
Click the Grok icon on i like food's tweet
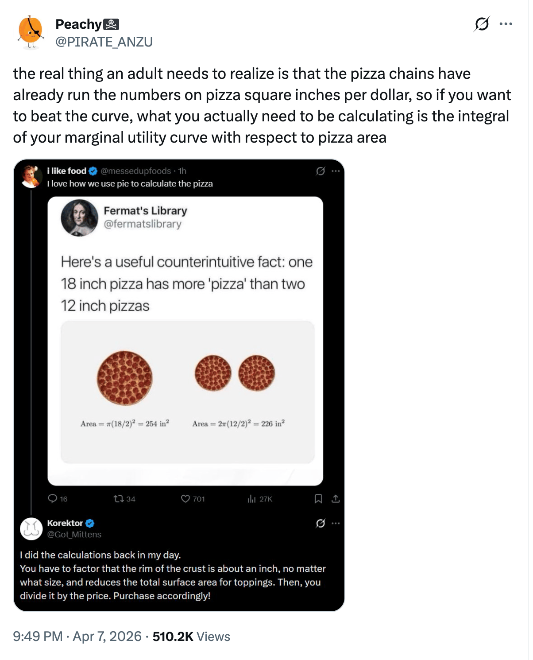[321, 171]
